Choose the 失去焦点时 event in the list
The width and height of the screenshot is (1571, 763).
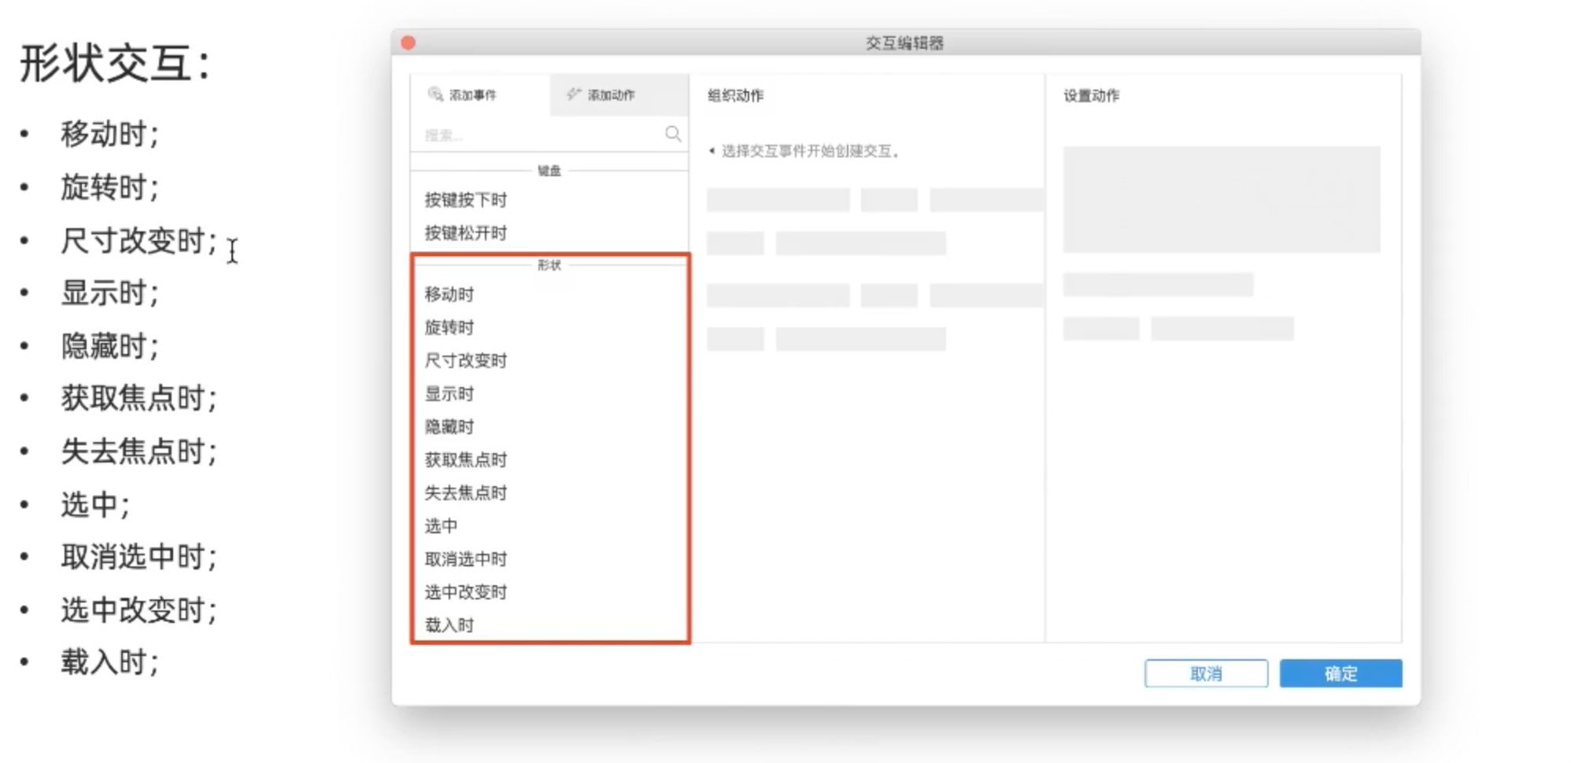(x=466, y=492)
